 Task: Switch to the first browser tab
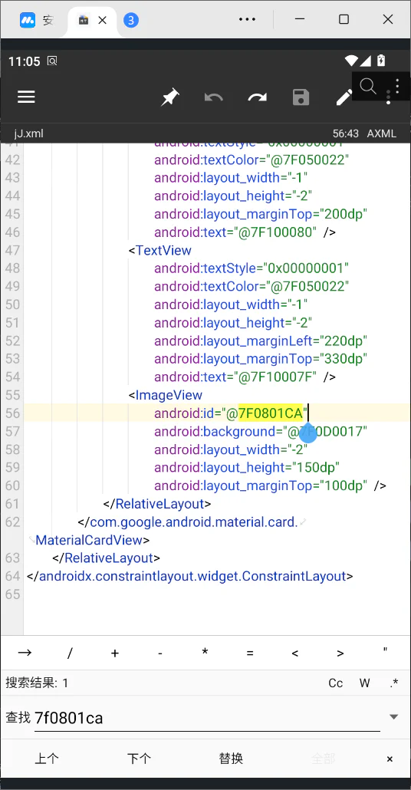(x=36, y=20)
